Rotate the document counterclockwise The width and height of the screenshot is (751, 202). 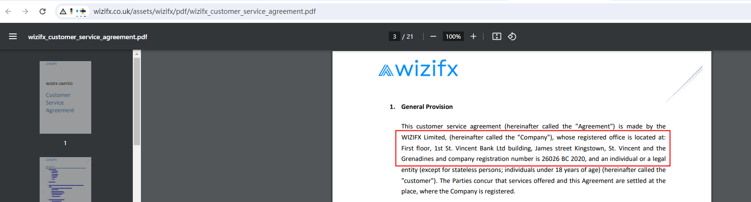tap(512, 37)
